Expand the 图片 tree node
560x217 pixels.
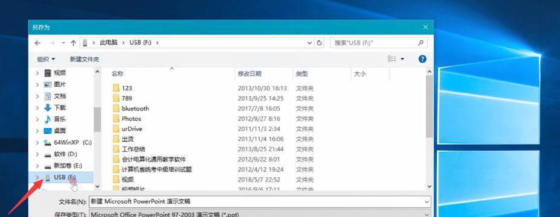pos(37,84)
